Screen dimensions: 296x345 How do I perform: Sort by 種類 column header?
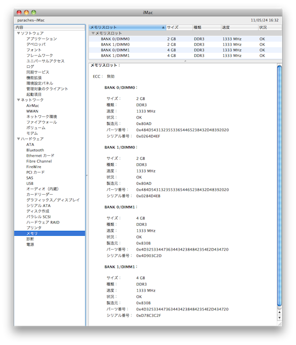coord(207,28)
